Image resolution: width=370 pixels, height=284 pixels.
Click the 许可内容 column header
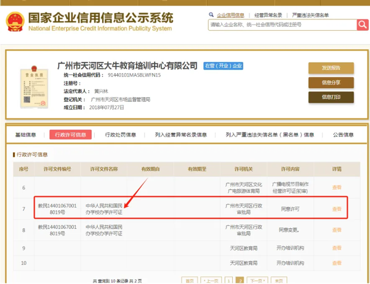(290, 169)
